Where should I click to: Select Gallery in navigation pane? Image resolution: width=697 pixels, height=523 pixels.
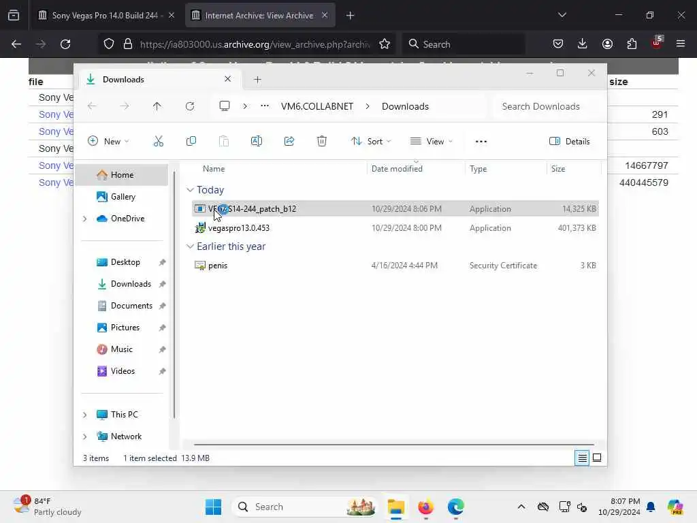click(x=122, y=197)
